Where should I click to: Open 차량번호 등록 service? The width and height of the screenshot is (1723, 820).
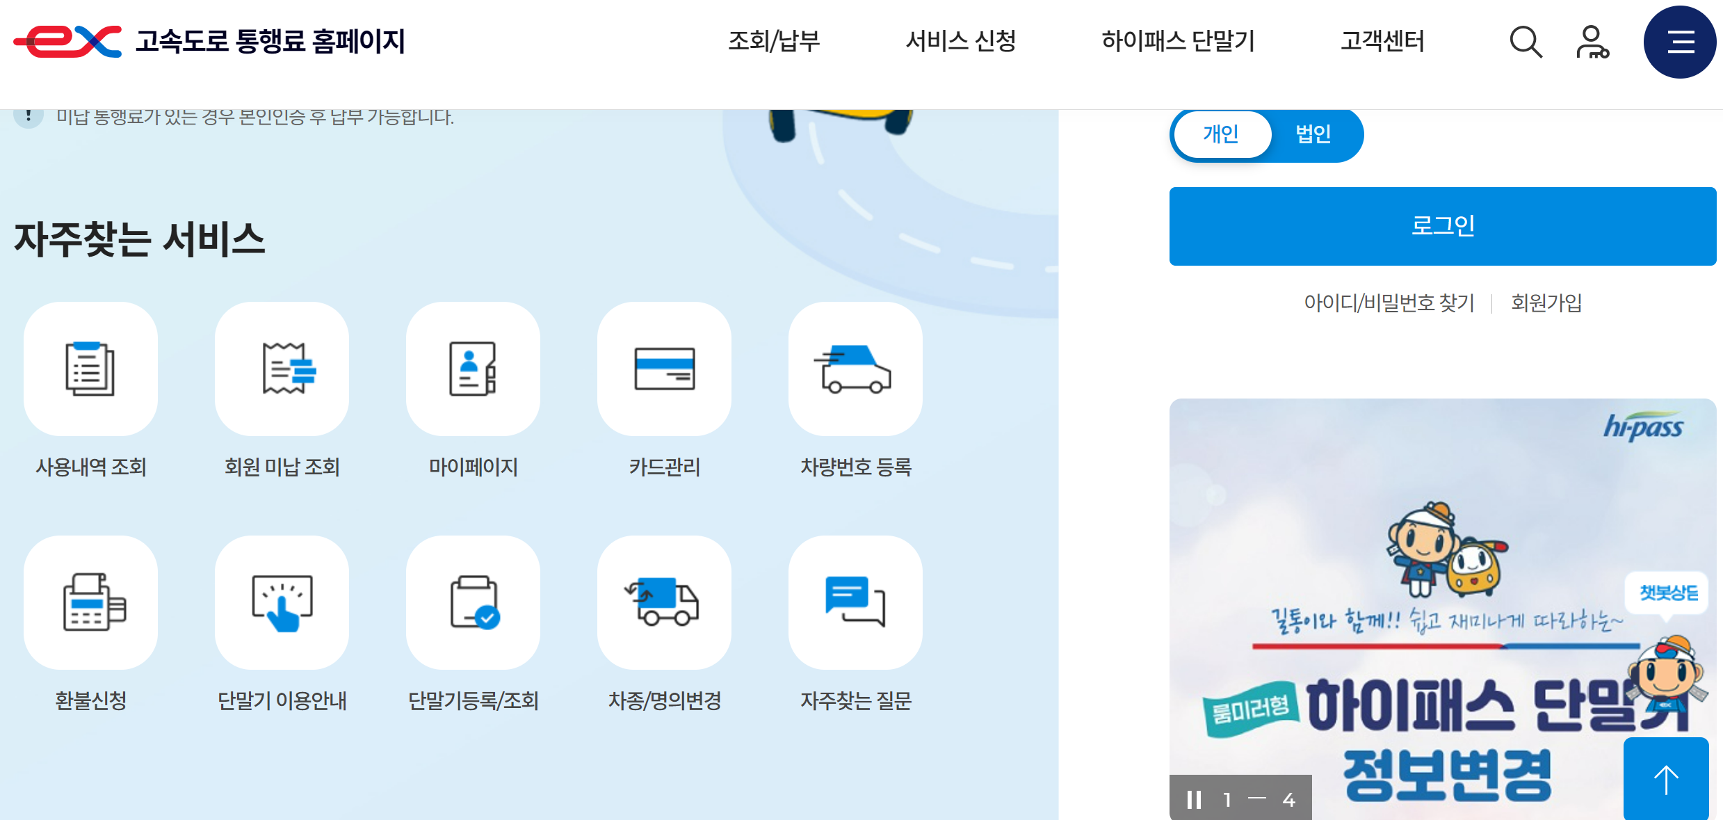point(855,369)
